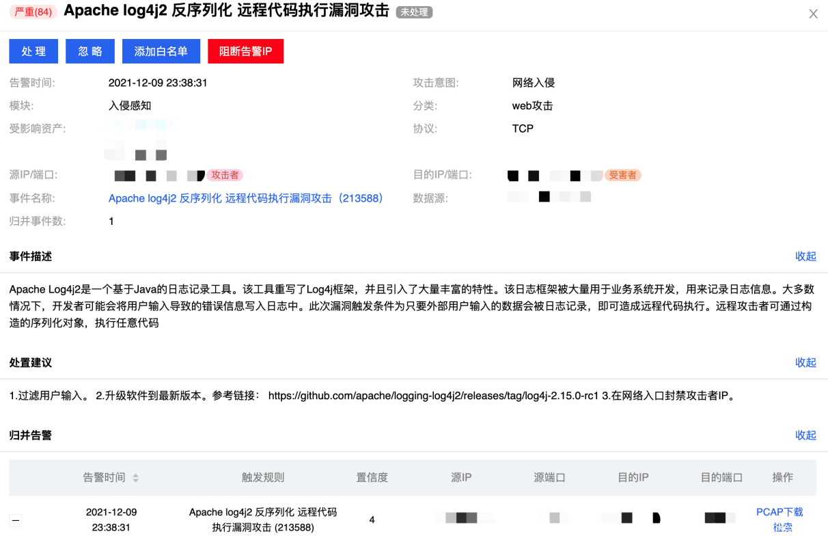Open the Apache log4j2 event name link

tap(245, 198)
